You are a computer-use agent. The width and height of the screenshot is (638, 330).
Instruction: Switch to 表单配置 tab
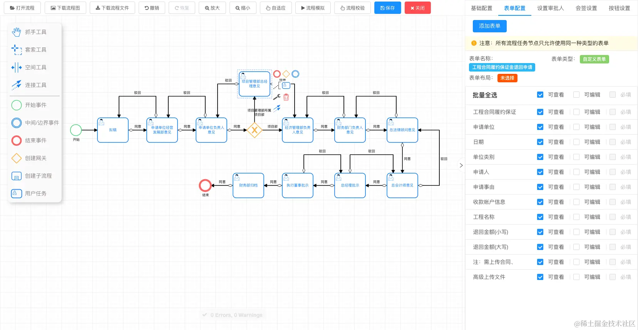click(515, 8)
